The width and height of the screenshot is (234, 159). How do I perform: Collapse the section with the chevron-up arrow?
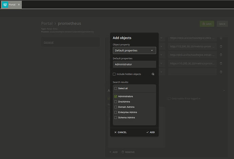[x=224, y=90]
